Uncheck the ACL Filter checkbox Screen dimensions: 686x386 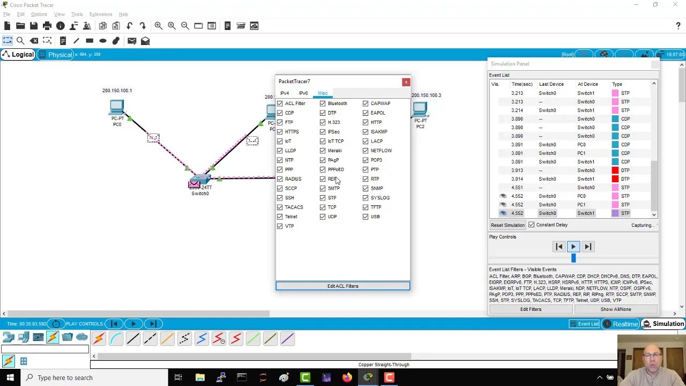pos(280,103)
